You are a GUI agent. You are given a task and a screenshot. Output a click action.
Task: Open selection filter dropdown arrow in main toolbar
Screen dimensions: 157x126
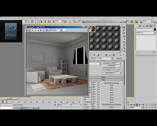[26, 21]
